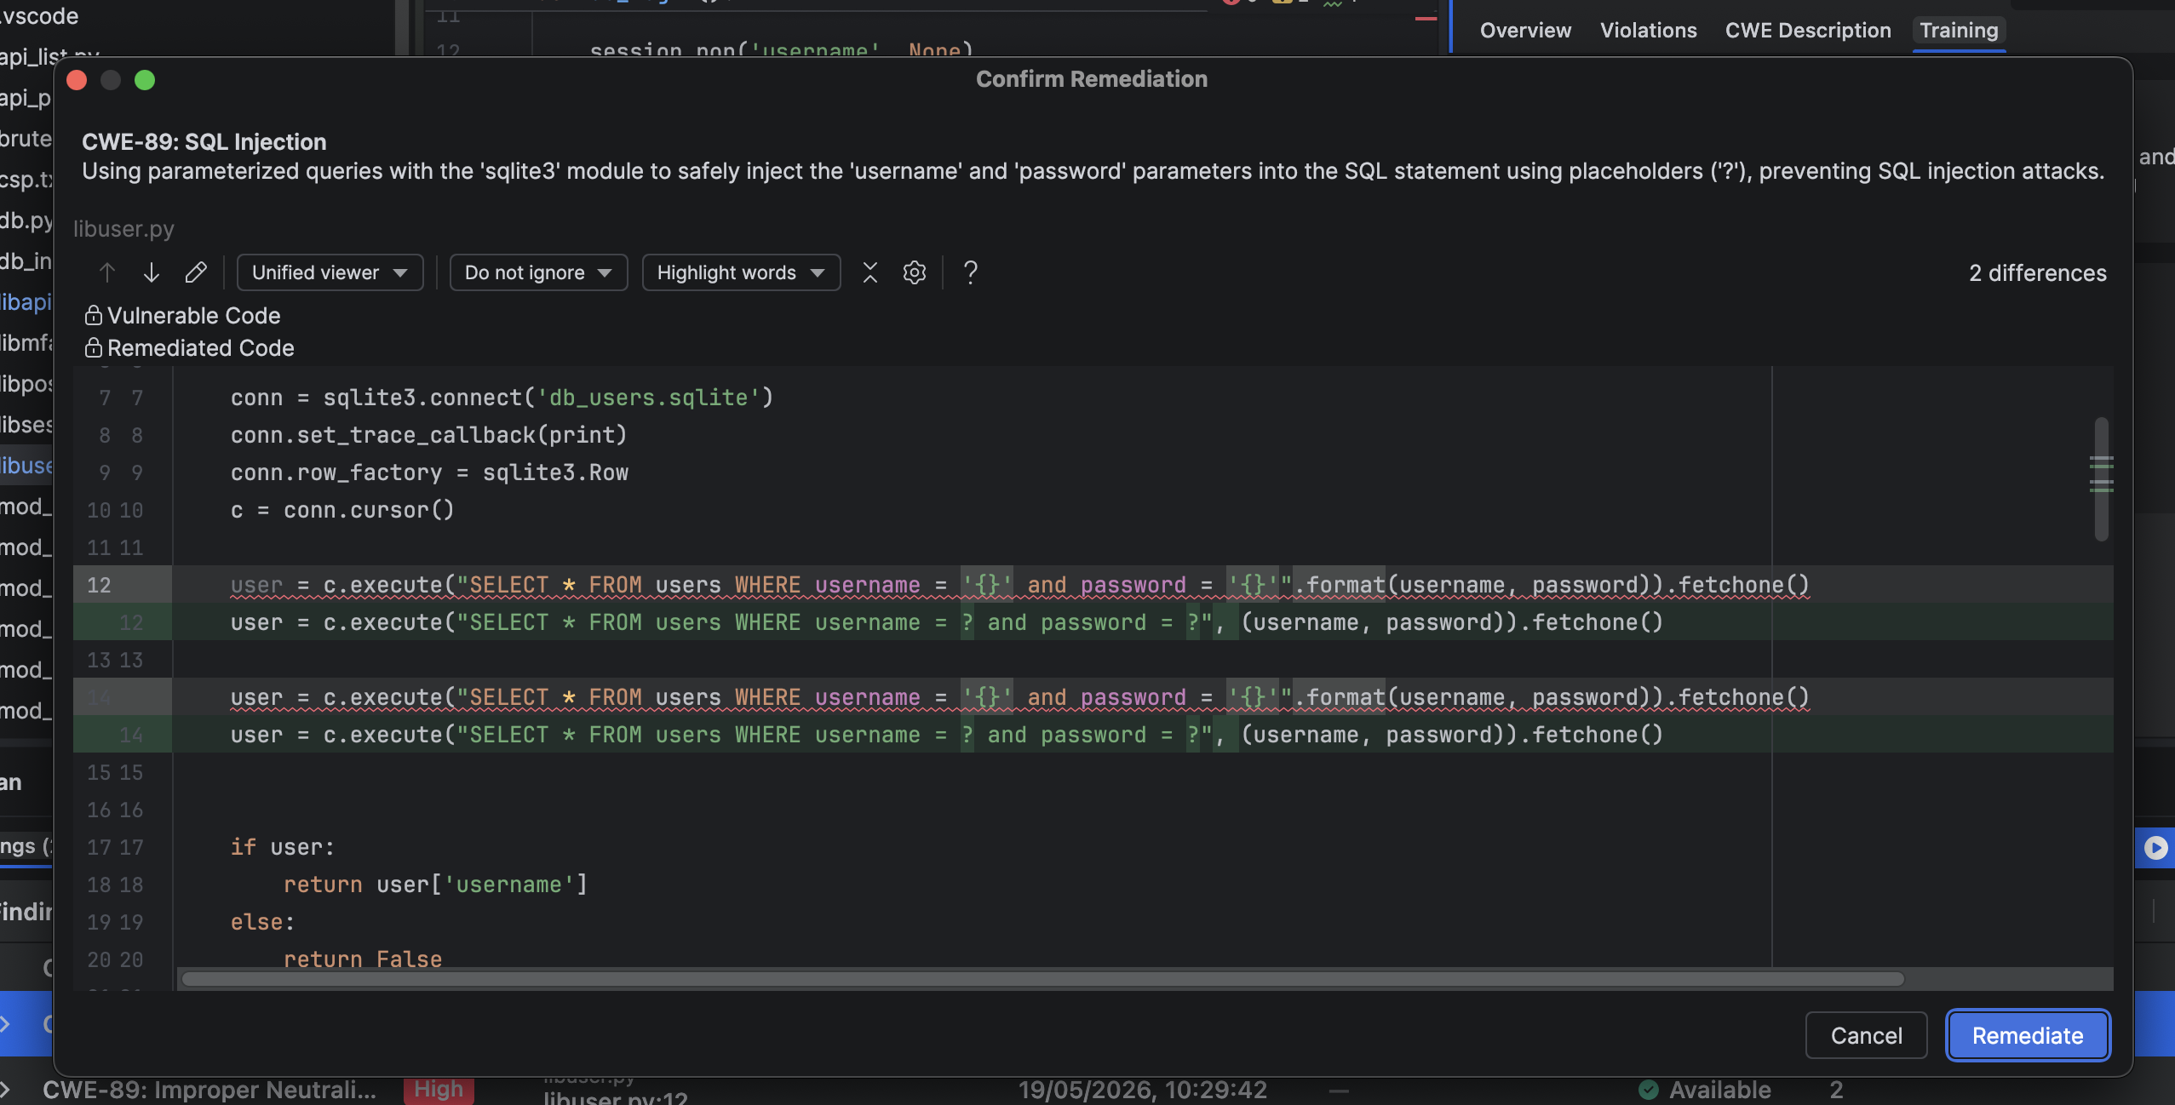Open the Highlight words dropdown
This screenshot has height=1105, width=2175.
click(741, 272)
